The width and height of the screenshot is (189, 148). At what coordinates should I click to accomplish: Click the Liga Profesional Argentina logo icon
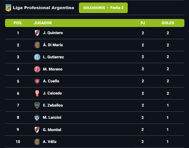click(8, 8)
